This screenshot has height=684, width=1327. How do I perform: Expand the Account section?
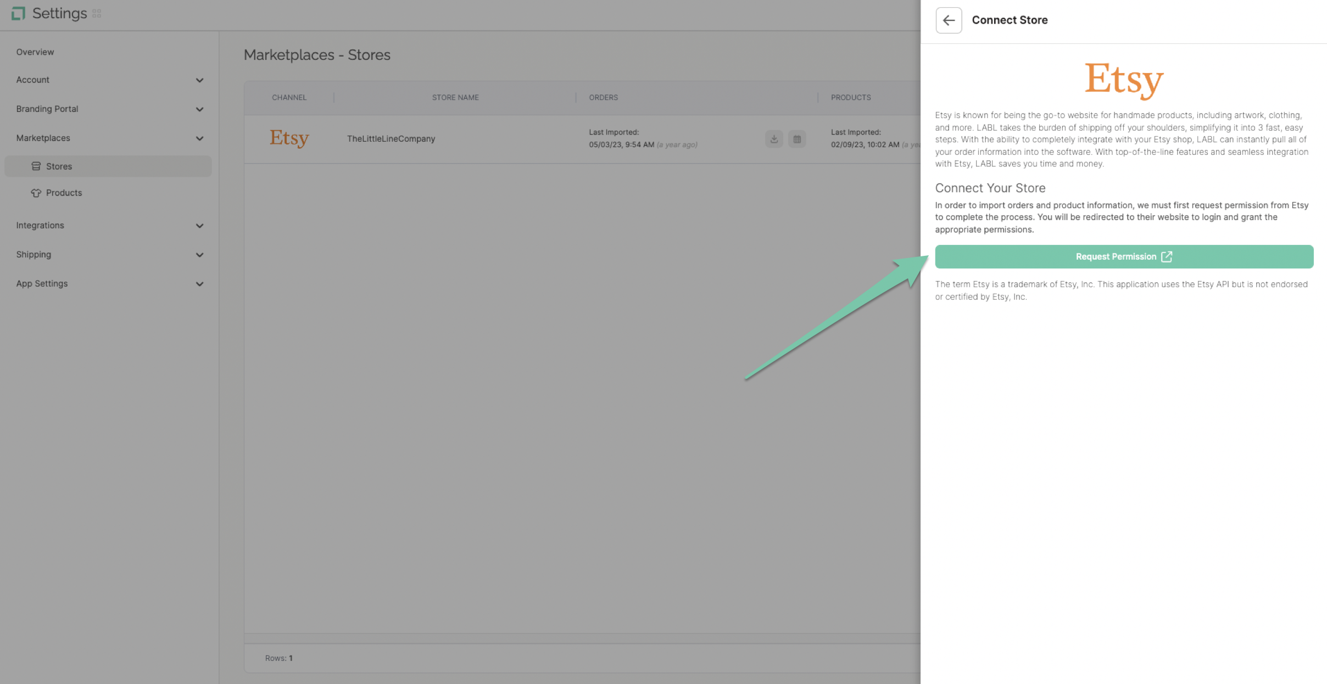click(109, 80)
